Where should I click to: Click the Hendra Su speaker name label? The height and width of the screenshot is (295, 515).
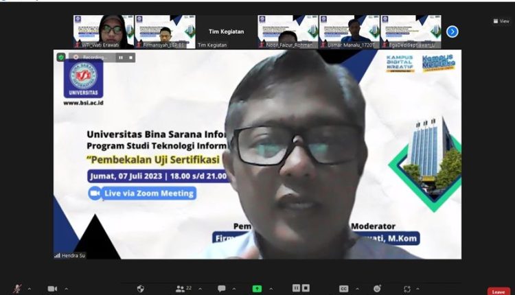[70, 255]
